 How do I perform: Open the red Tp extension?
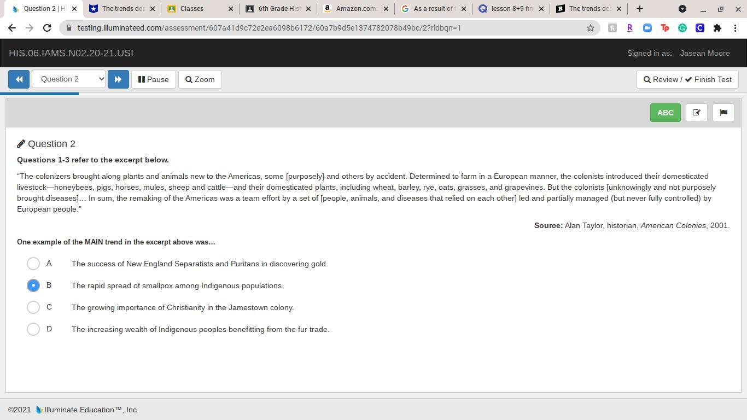(x=665, y=28)
